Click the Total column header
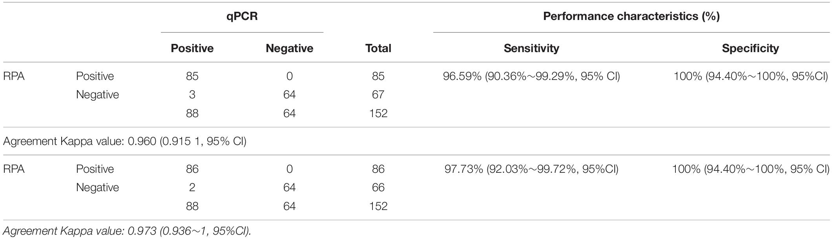832x239 pixels. coord(378,48)
